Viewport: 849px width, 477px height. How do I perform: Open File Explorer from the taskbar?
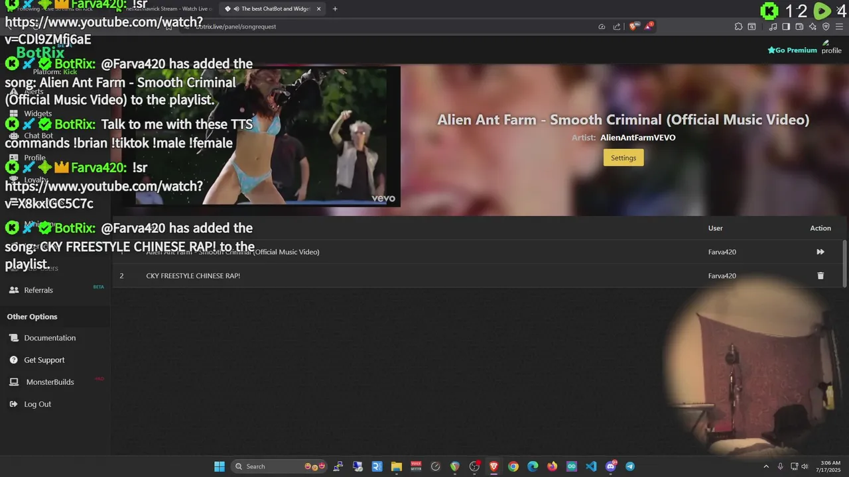397,466
